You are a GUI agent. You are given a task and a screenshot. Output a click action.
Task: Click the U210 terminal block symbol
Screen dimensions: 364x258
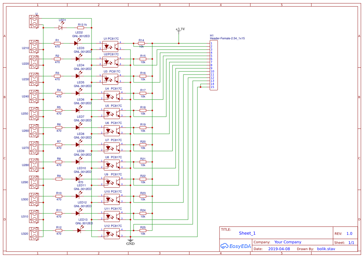(x=34, y=46)
